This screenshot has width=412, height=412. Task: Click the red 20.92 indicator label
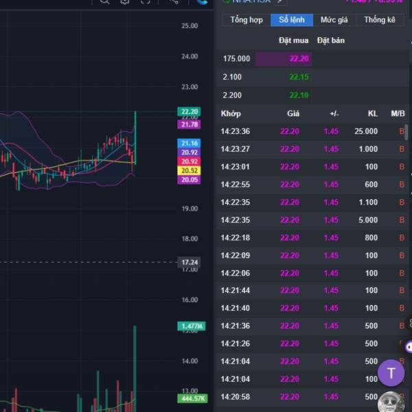pos(190,161)
